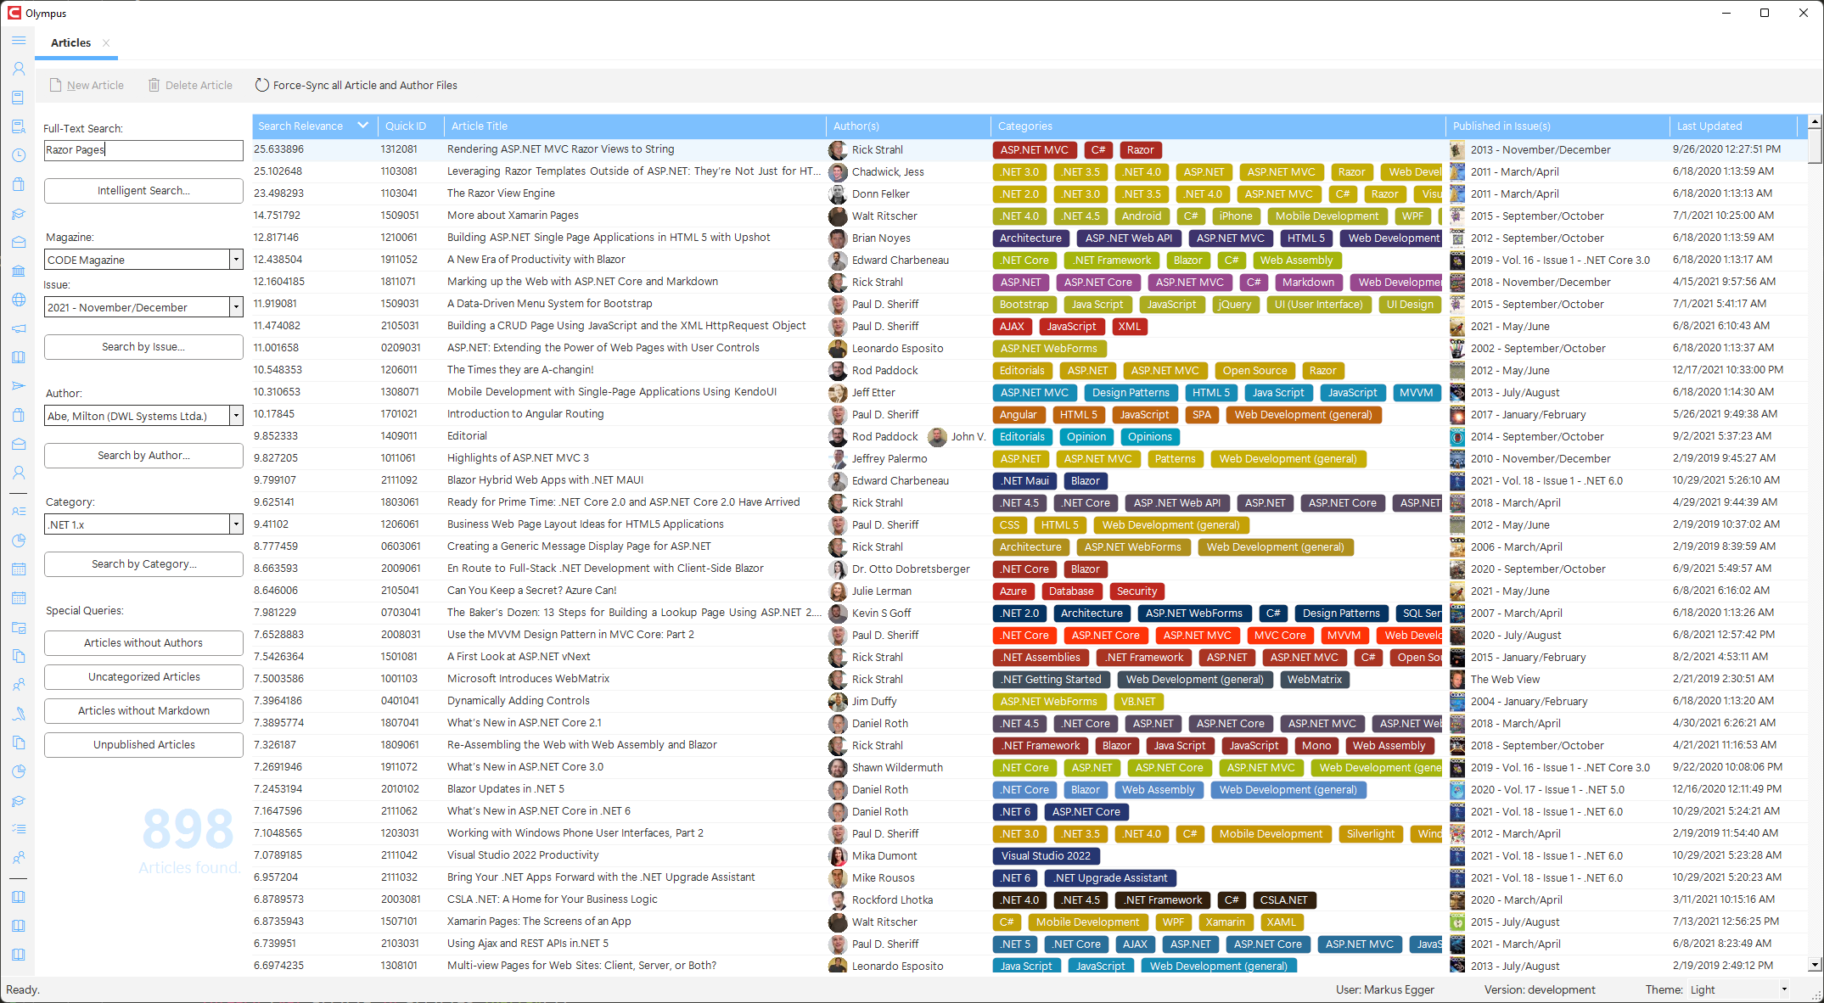Click the scrollbar down arrow of the article list
Viewport: 1824px width, 1003px height.
(1815, 965)
